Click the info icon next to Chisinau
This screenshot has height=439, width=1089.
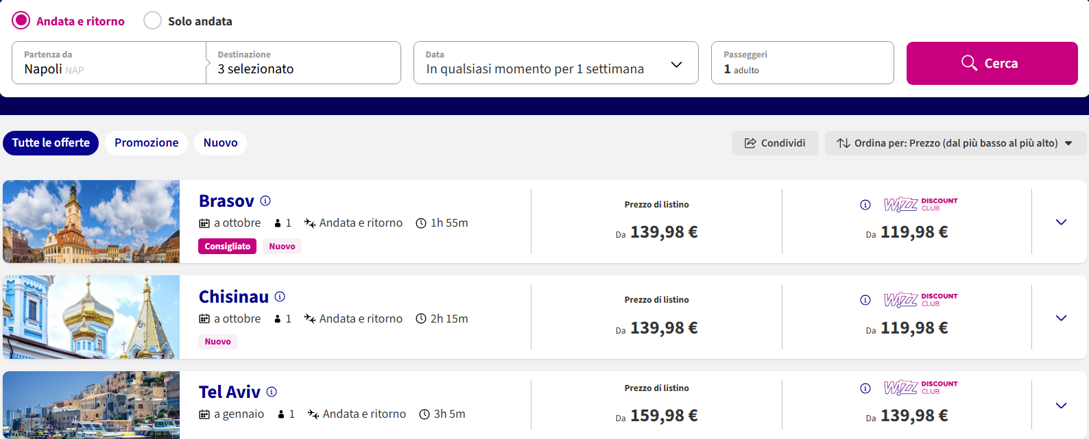click(280, 297)
